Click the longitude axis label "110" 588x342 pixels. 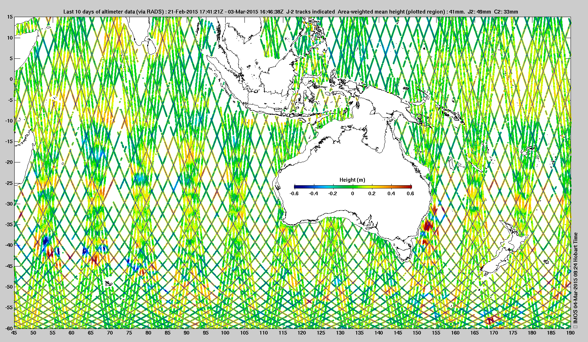[263, 333]
